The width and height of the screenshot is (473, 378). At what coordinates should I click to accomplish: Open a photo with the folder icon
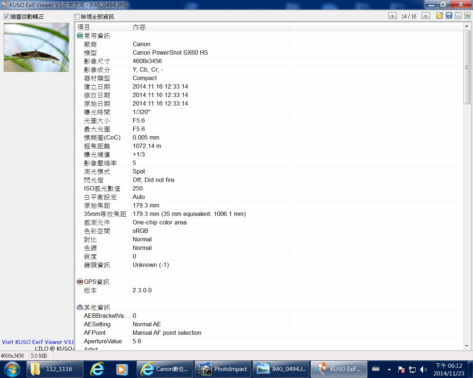coord(439,16)
